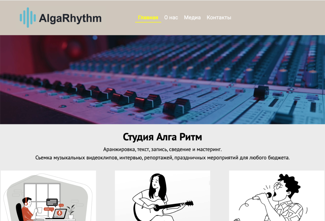325x221 pixels.
Task: Click the AlgaRhythm sound wave logo icon
Action: 28,18
